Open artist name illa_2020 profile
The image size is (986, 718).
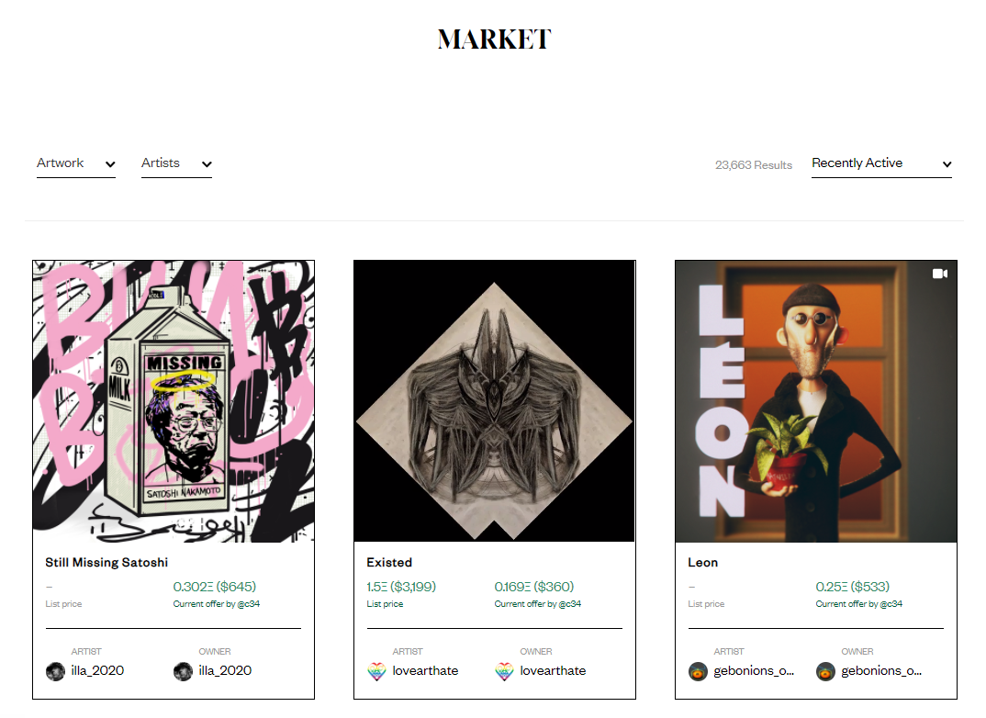[x=97, y=671]
